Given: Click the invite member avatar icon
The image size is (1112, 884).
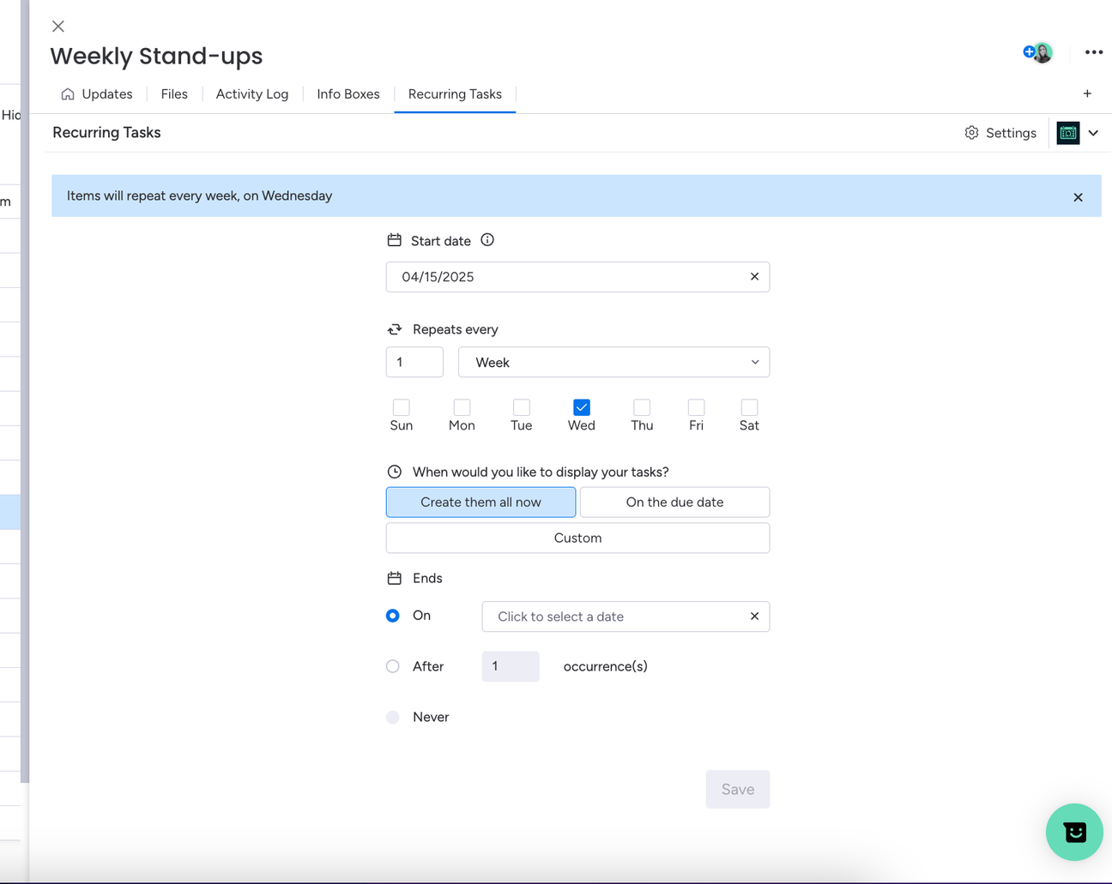Looking at the screenshot, I should coord(1037,52).
